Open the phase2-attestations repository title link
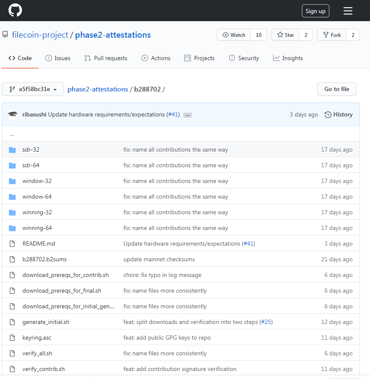The height and width of the screenshot is (379, 370). click(x=113, y=35)
